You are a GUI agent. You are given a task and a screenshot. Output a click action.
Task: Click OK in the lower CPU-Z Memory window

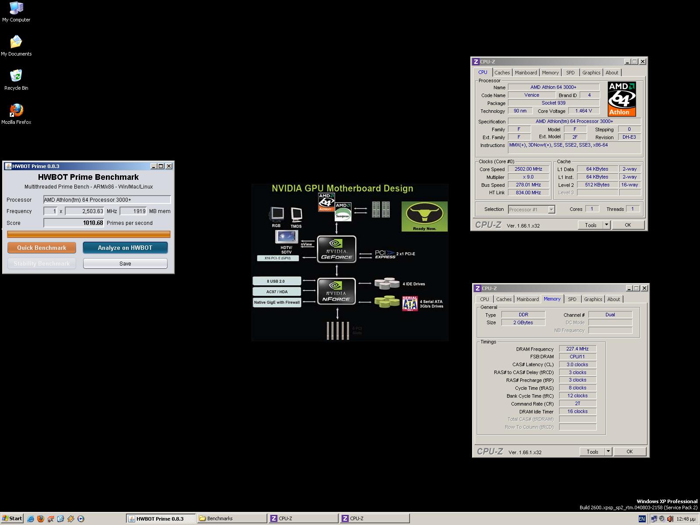click(x=630, y=451)
